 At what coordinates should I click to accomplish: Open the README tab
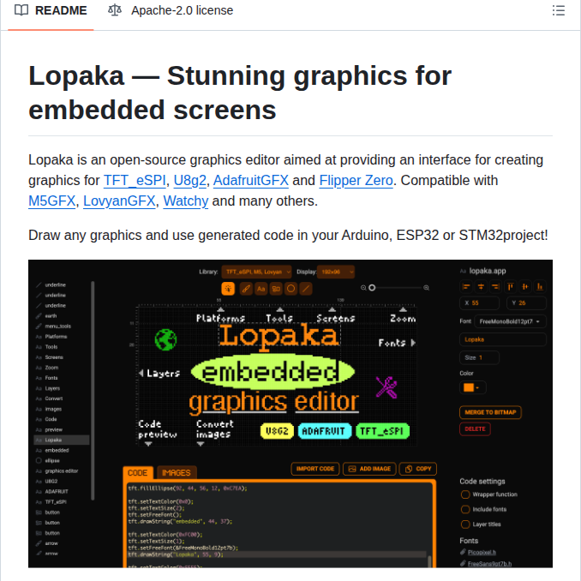(51, 11)
